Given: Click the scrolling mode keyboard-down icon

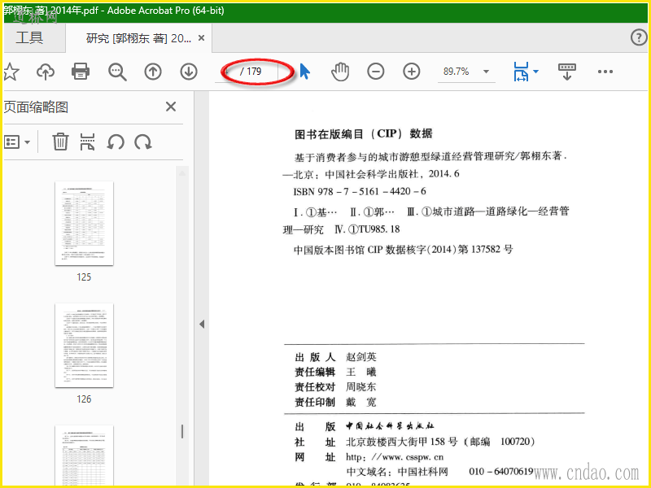Looking at the screenshot, I should (567, 72).
